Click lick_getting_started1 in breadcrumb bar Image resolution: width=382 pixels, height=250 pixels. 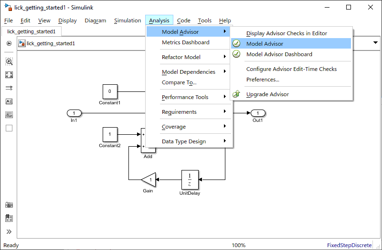click(x=51, y=43)
